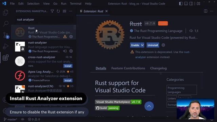Open the Terminal menu
Screen dimensions: 217x122
[x=76, y=4]
